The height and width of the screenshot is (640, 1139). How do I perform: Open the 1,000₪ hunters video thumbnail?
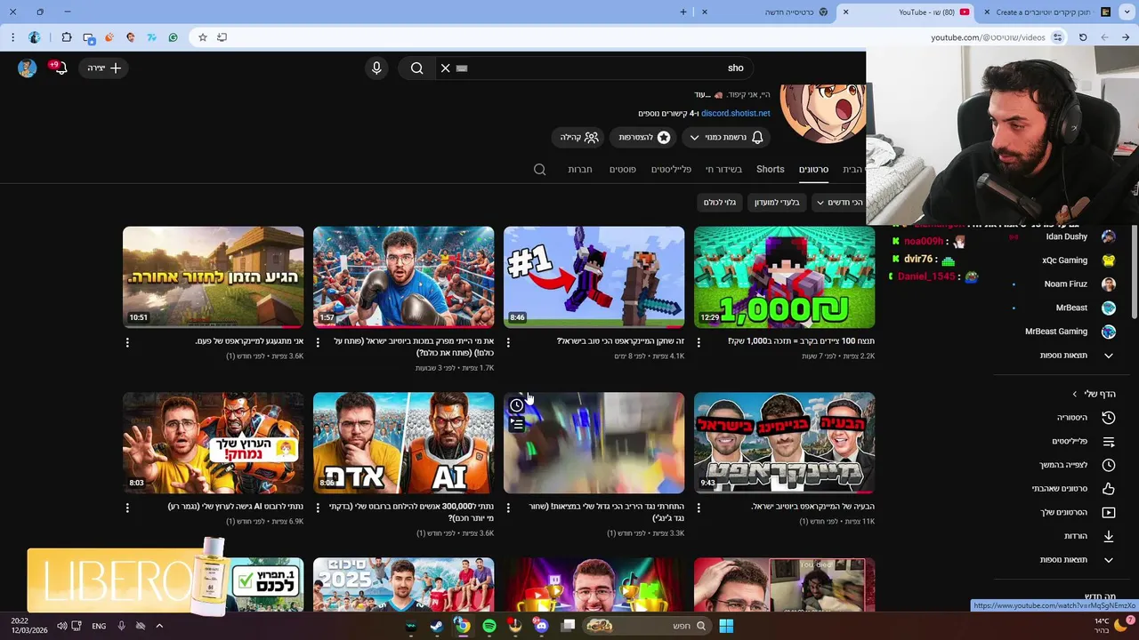pyautogui.click(x=785, y=277)
